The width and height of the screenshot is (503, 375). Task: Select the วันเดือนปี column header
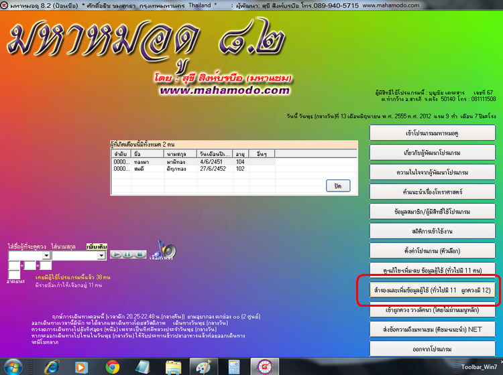click(215, 154)
